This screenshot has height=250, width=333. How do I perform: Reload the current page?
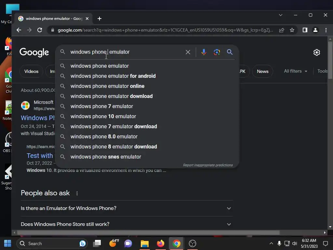click(x=40, y=30)
